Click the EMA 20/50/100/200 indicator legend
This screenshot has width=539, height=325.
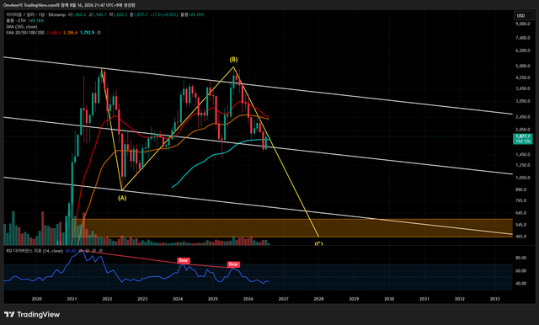click(x=25, y=33)
